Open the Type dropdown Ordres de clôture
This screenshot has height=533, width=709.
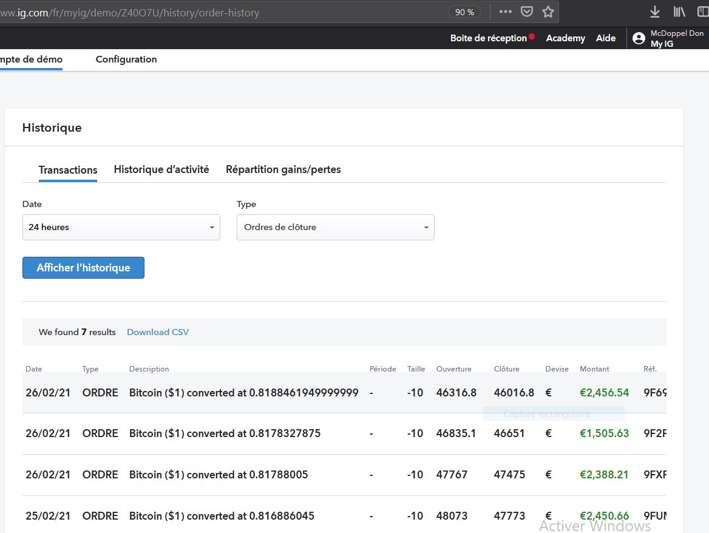(x=335, y=227)
